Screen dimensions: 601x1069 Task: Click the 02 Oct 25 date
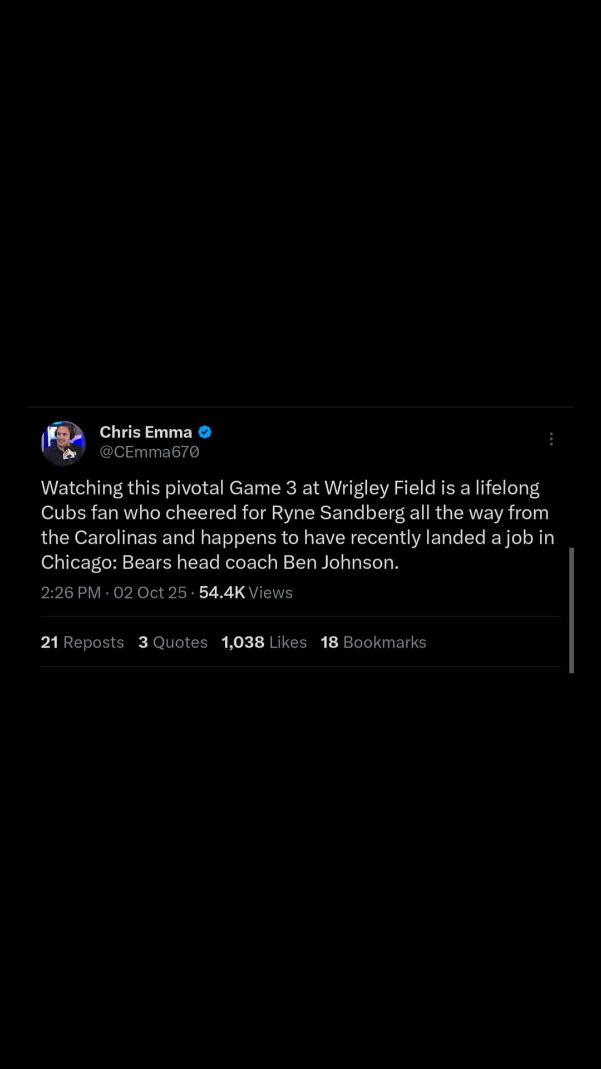pyautogui.click(x=150, y=592)
